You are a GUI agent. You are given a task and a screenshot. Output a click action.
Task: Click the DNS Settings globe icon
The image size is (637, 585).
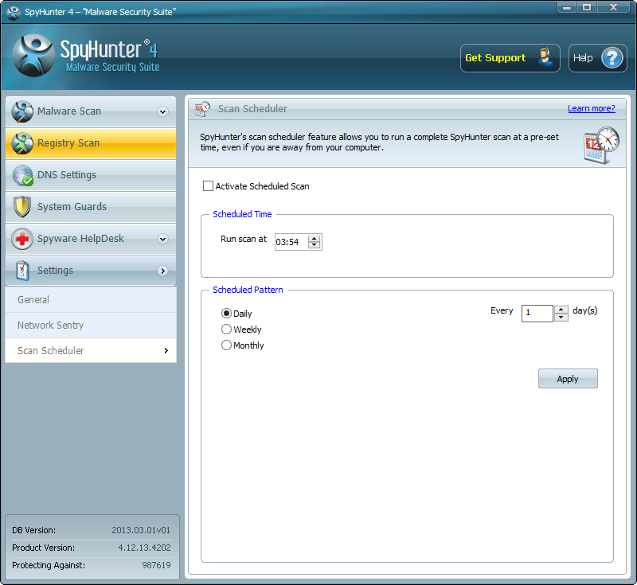tap(22, 175)
